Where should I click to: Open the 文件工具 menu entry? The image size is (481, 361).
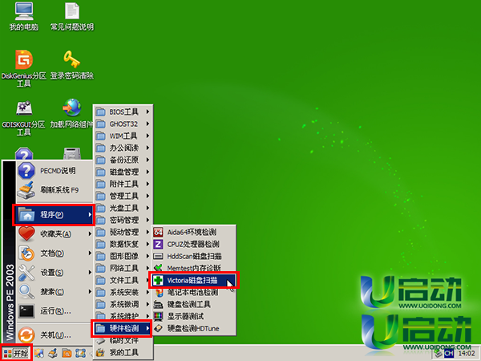(123, 280)
